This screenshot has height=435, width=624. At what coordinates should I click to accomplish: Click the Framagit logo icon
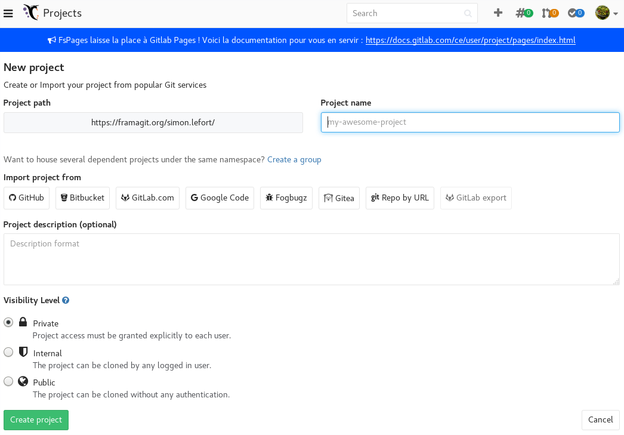[30, 13]
